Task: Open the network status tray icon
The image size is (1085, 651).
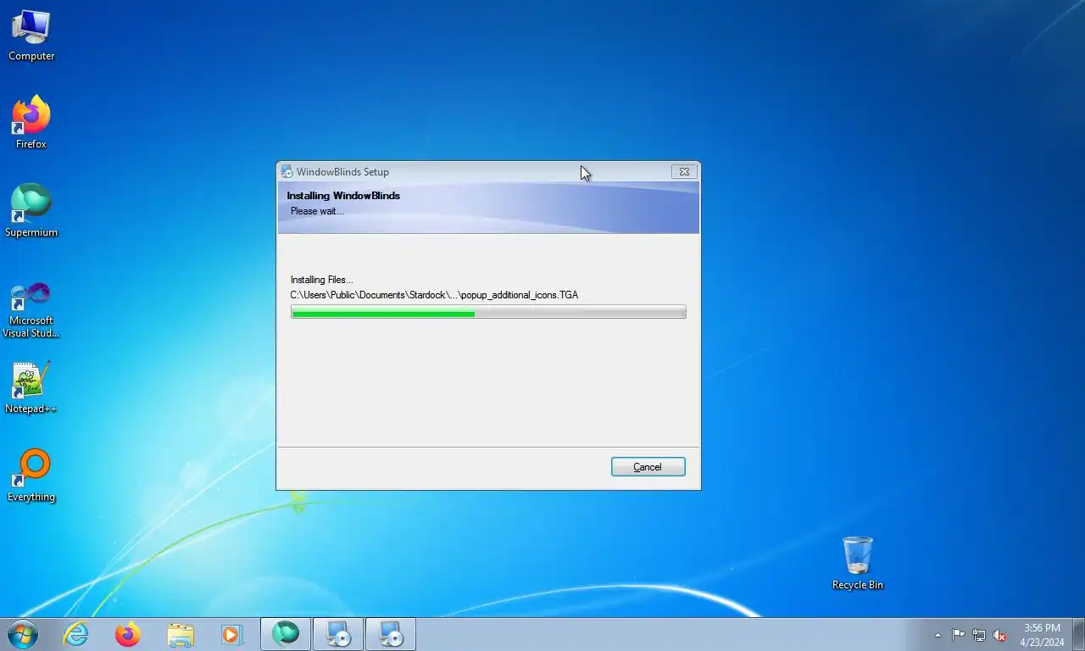Action: point(979,635)
